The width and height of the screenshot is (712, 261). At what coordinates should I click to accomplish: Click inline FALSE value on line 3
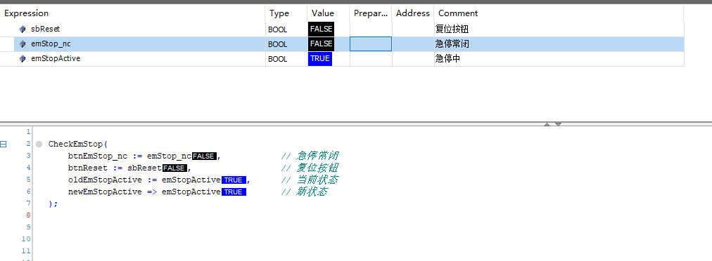pos(204,156)
